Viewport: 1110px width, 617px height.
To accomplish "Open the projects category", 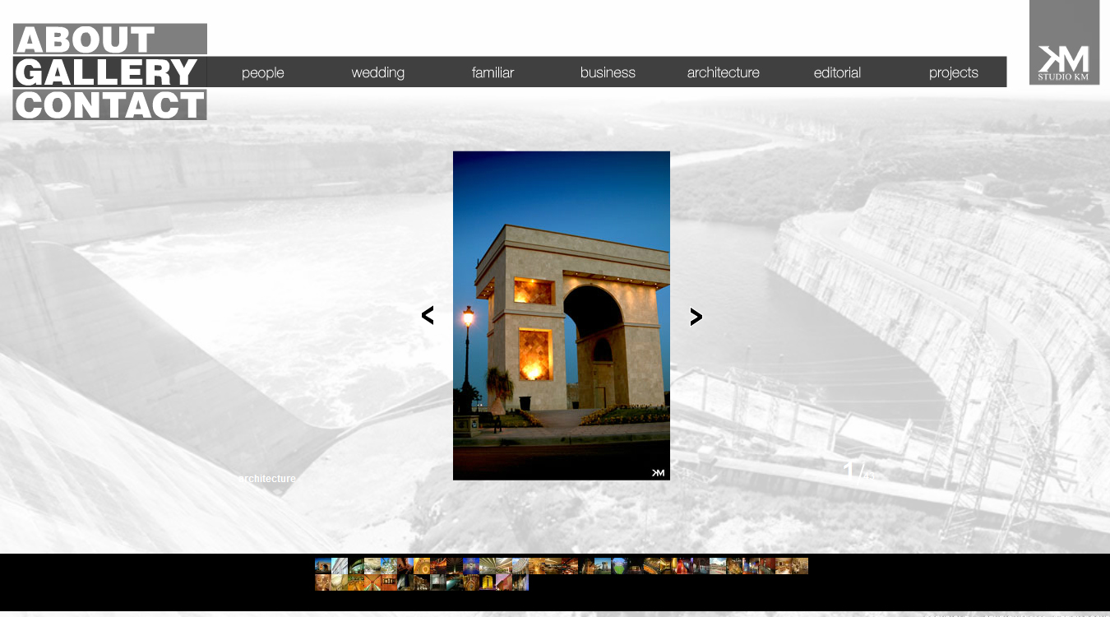I will (x=953, y=72).
